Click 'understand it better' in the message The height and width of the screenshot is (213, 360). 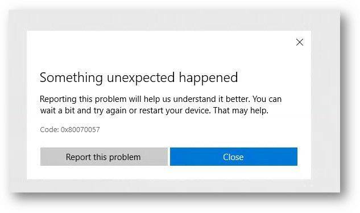pyautogui.click(x=211, y=99)
